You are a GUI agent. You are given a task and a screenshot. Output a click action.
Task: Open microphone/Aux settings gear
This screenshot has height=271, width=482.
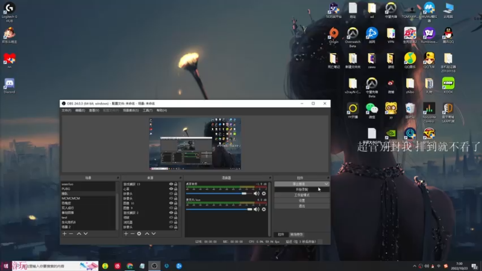(x=264, y=209)
